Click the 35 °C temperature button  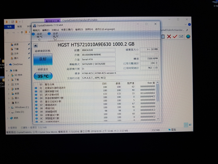43,76
